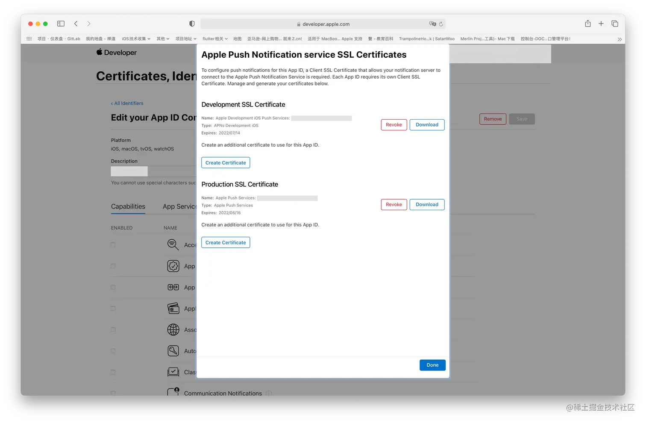This screenshot has width=646, height=423.
Task: Create Certificate under Development SSL section
Action: pos(226,163)
